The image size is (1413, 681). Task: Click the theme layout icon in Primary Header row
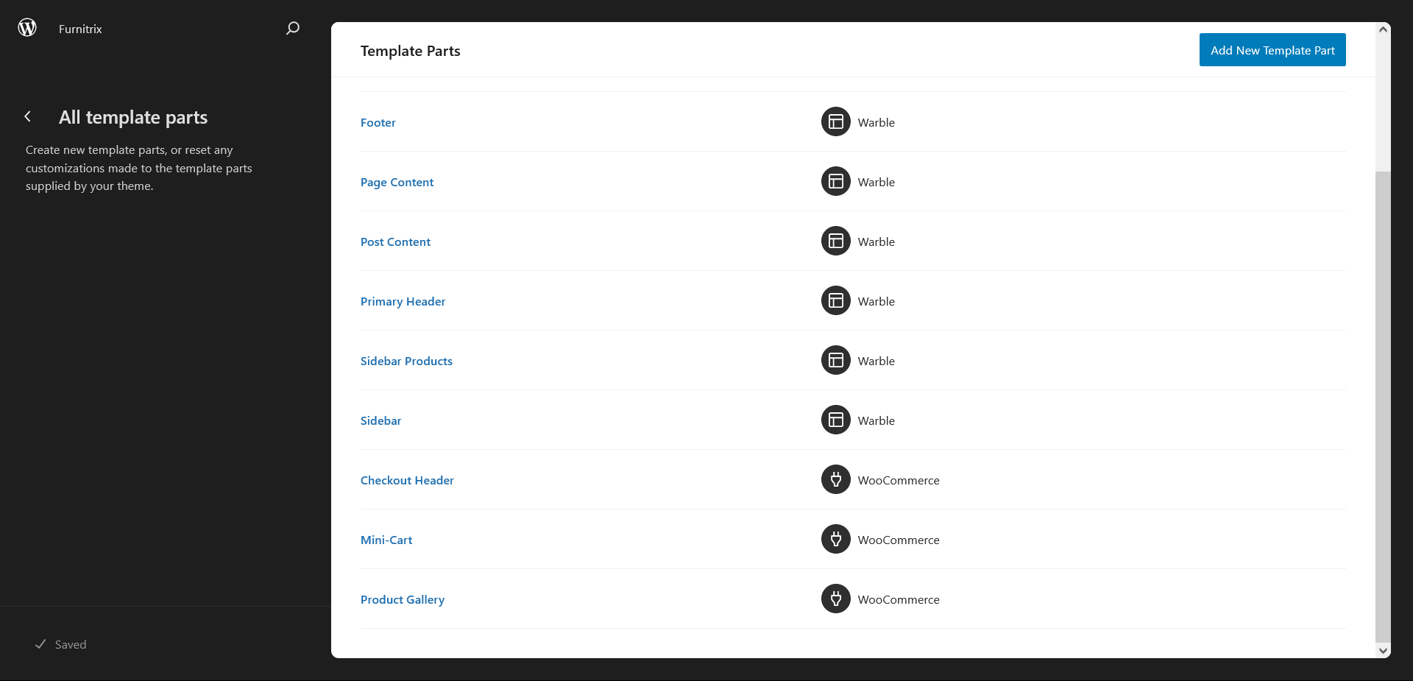pos(835,301)
